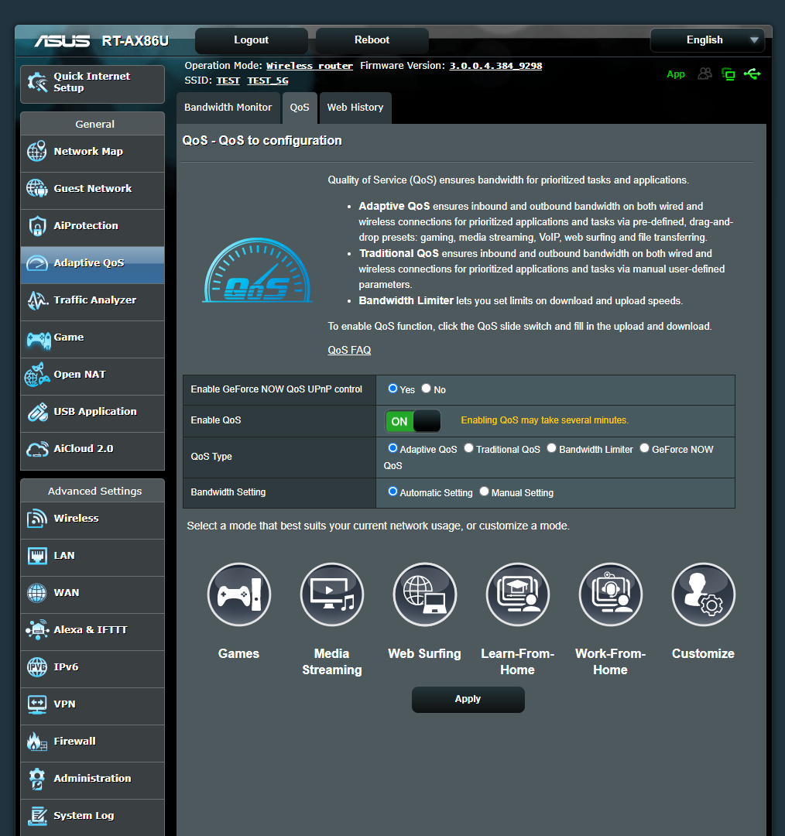Image resolution: width=785 pixels, height=836 pixels.
Task: Select the Games QoS mode icon
Action: tap(238, 594)
